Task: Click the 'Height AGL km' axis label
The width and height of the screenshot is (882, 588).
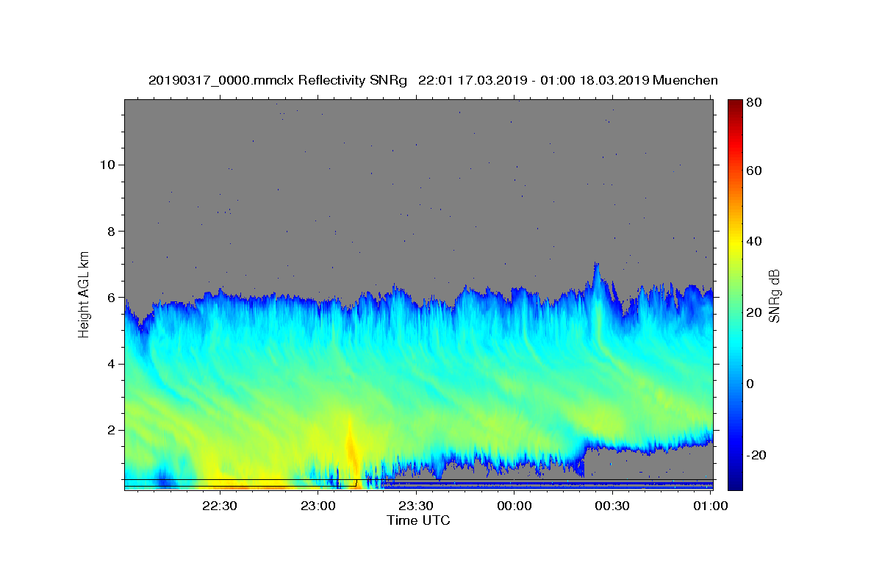Action: click(x=85, y=293)
